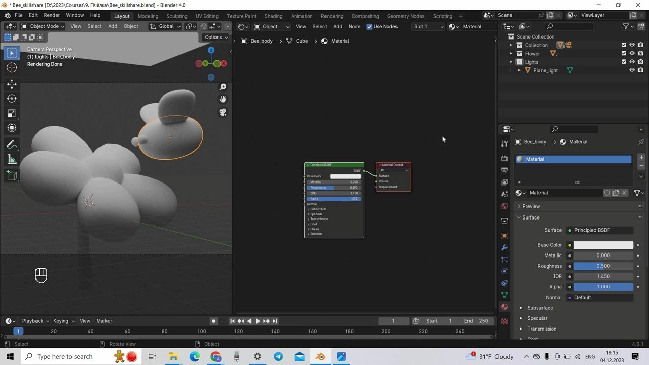Toggle Plane_light visibility eye icon

pyautogui.click(x=632, y=70)
